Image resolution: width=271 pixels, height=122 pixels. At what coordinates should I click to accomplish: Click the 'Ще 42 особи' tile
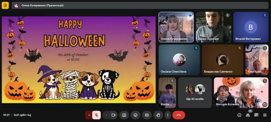[x=195, y=93]
